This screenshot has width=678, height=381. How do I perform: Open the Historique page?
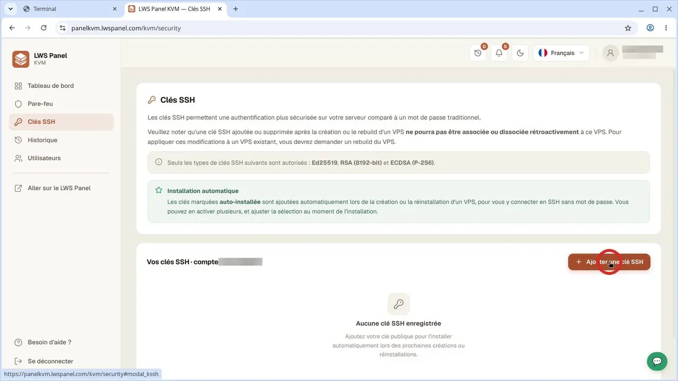[x=61, y=140]
